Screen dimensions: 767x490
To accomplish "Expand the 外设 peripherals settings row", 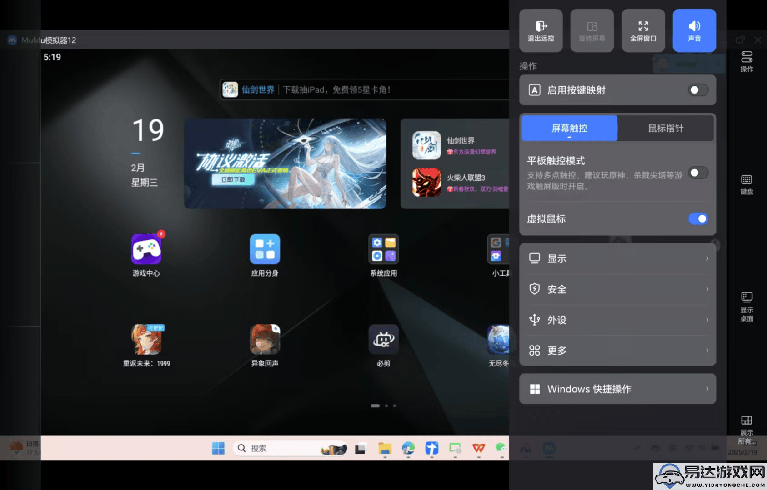I will click(x=617, y=320).
